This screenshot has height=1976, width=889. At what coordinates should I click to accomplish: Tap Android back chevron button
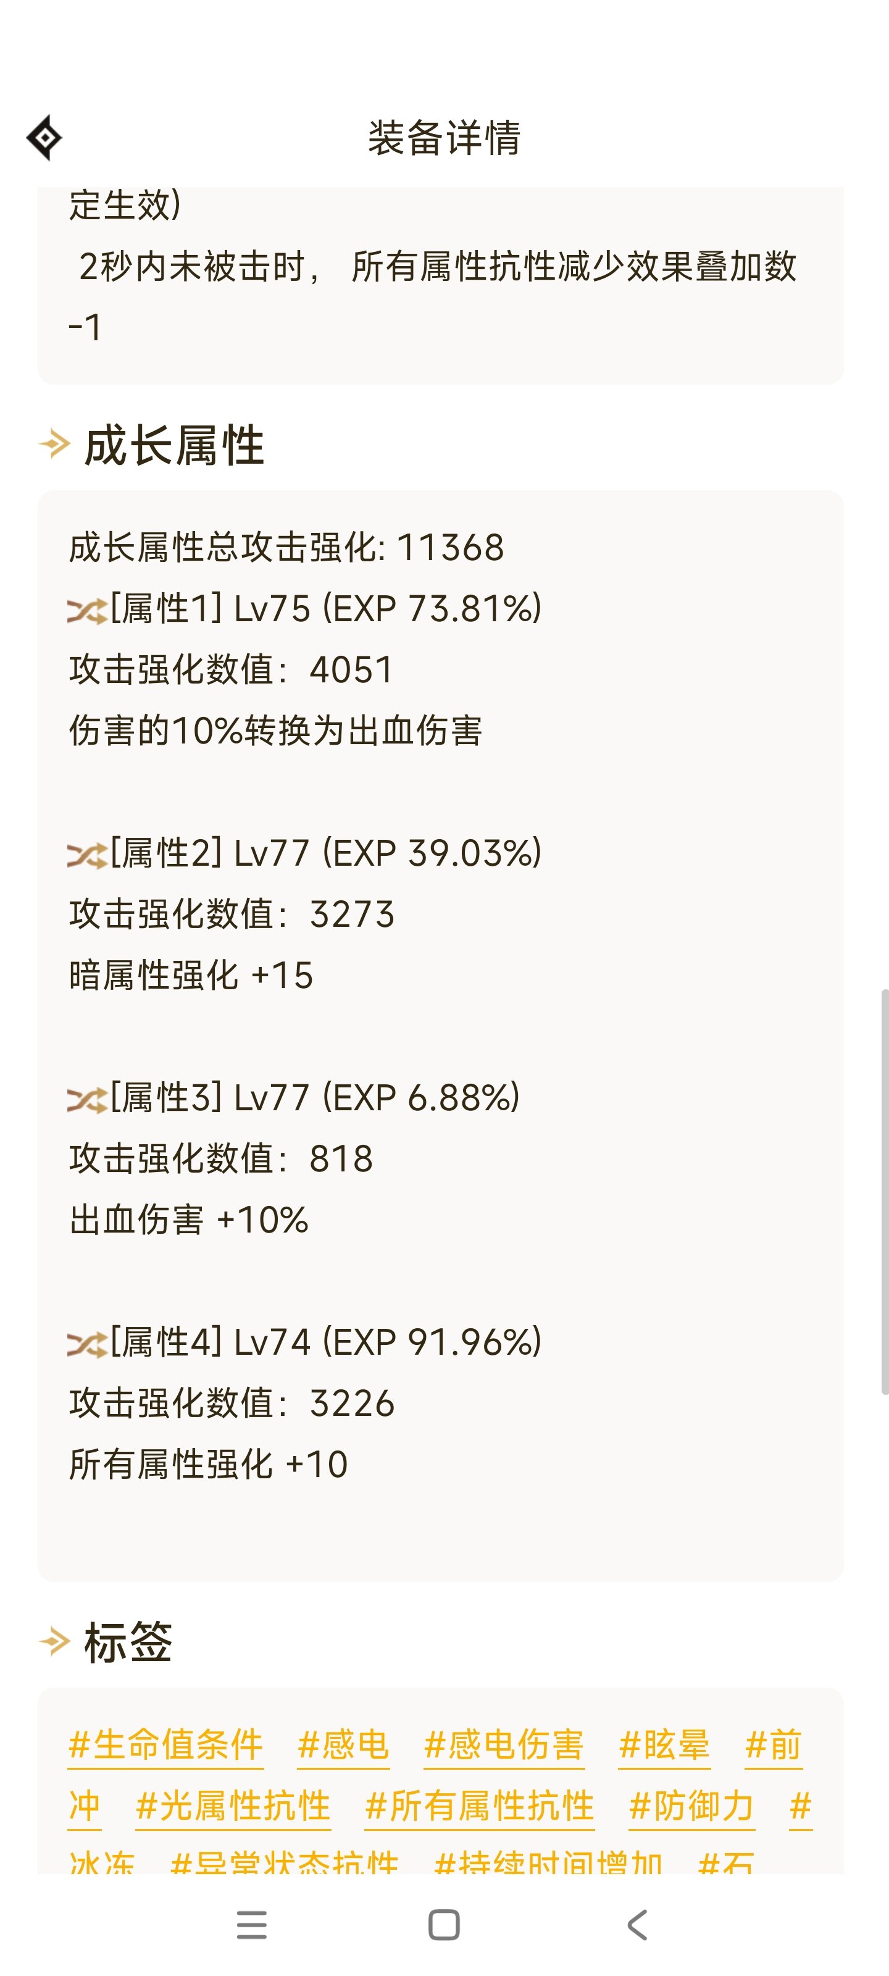click(x=637, y=1925)
